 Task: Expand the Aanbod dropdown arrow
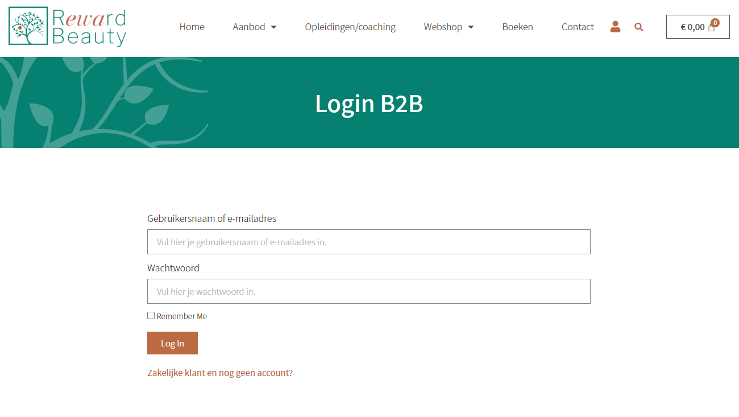(x=273, y=27)
